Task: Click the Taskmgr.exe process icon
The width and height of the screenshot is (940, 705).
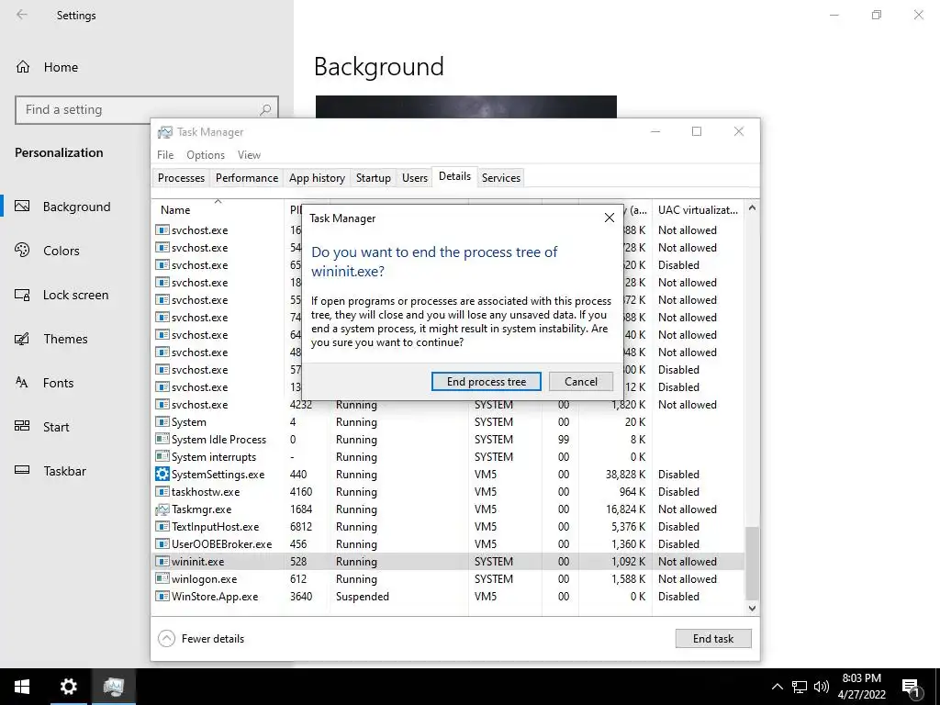Action: click(162, 509)
